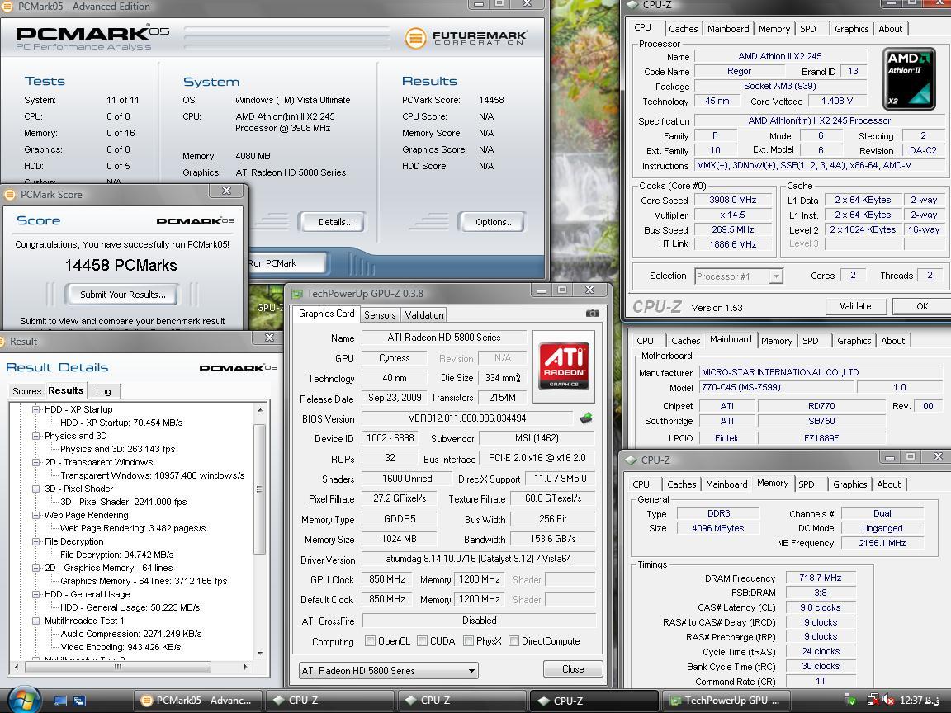The image size is (951, 713).
Task: Toggle the DirectCompute checkbox
Action: pos(513,641)
